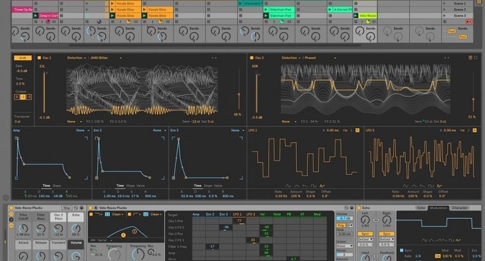Select the Osc 2 Pitch macro knob

58,229
